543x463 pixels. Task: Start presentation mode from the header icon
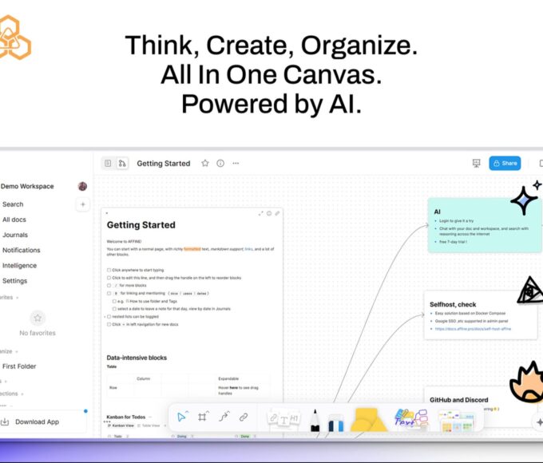[x=477, y=163]
